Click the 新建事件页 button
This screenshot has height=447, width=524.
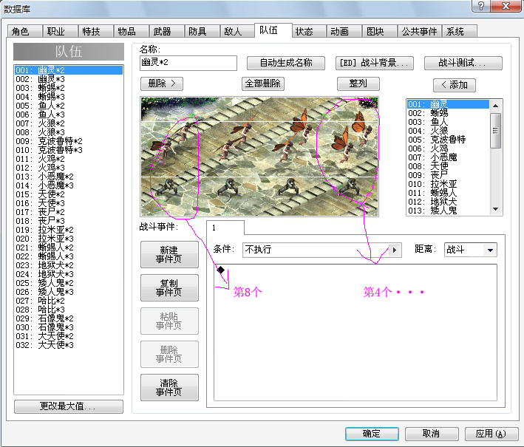(x=169, y=255)
